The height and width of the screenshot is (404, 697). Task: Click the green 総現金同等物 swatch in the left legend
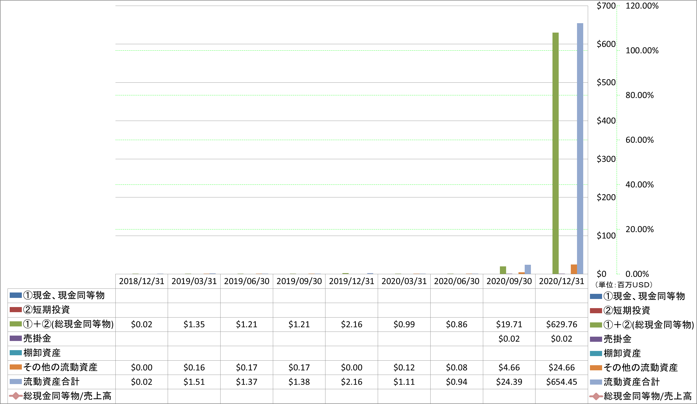point(16,324)
